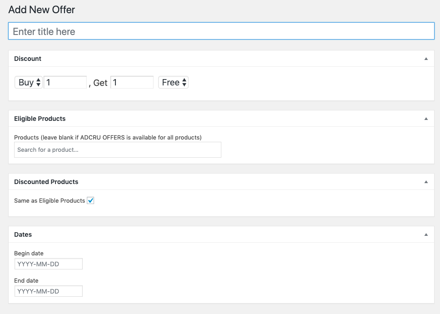Click the Begin date label
Screen dimensions: 440x314
tap(29, 254)
